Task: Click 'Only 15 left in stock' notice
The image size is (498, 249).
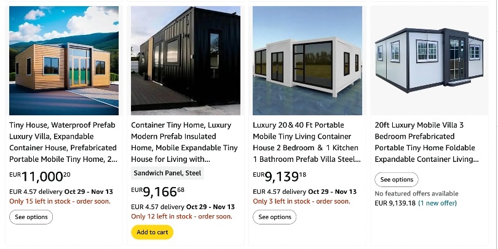Action: 60,202
